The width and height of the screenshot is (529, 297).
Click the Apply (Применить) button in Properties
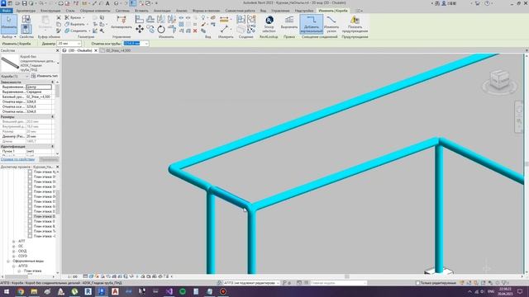49,159
